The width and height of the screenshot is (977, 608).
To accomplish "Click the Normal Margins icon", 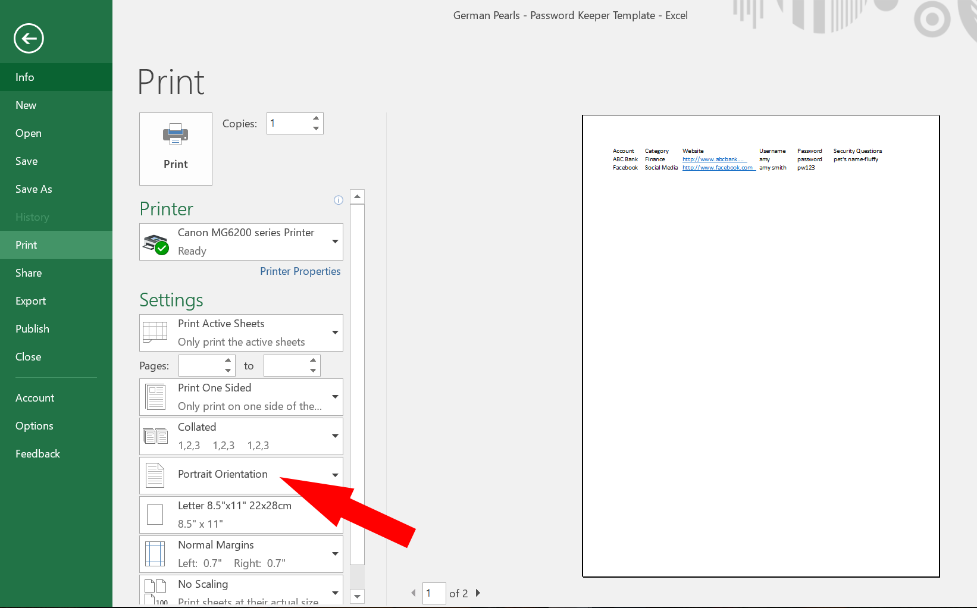I will (155, 553).
